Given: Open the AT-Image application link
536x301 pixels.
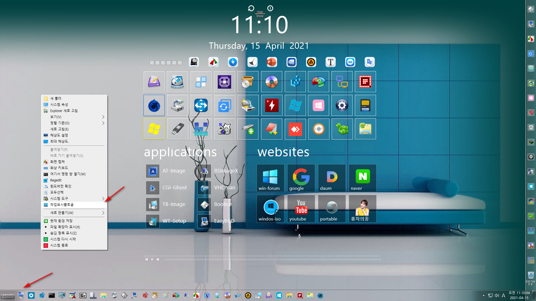Looking at the screenshot, I should pyautogui.click(x=166, y=171).
